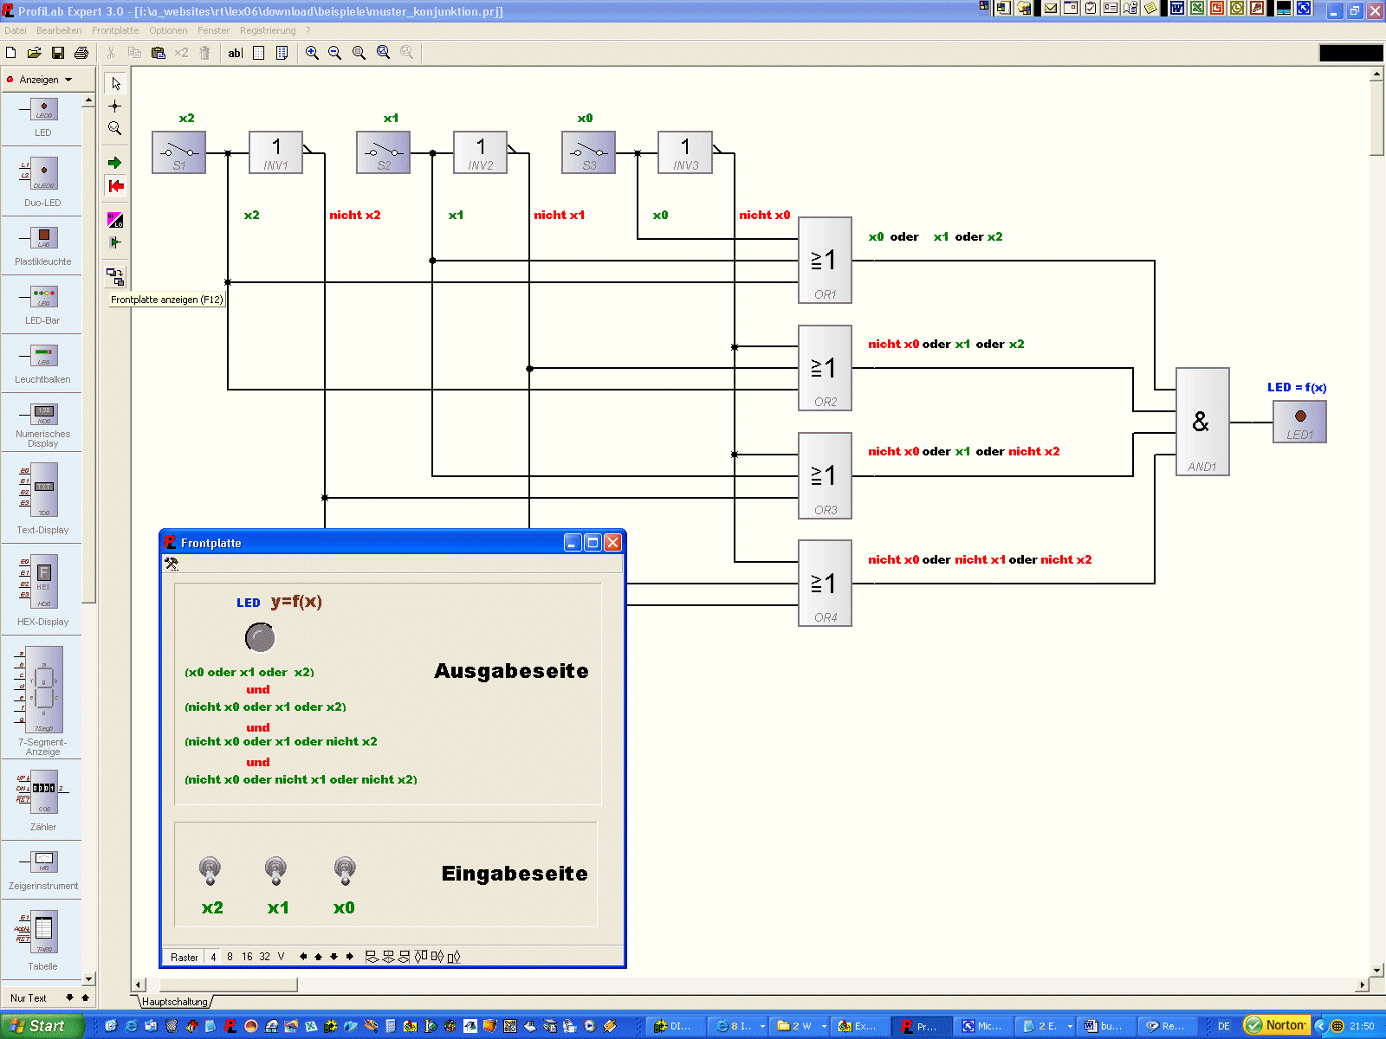Zoom in on the circuit

tap(312, 53)
